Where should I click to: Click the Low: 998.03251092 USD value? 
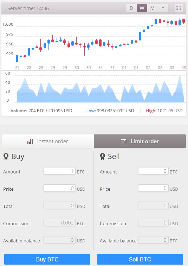point(110,111)
